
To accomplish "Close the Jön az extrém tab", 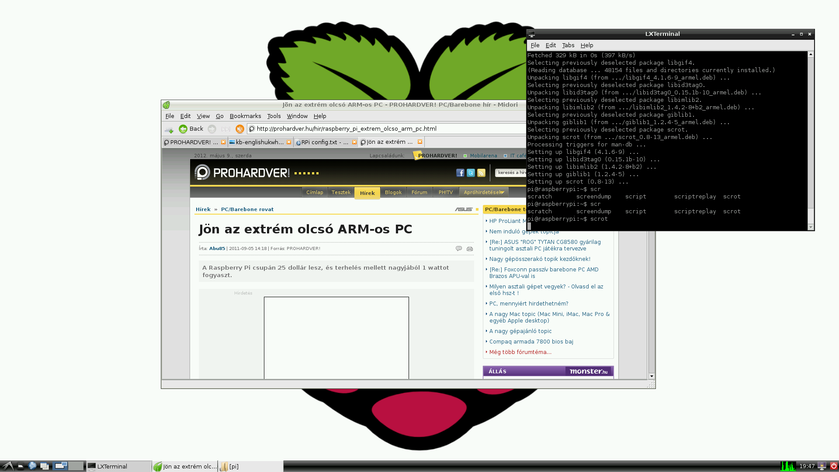I will tap(420, 142).
